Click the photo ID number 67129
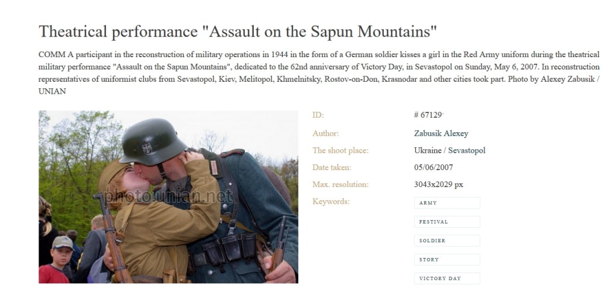Image resolution: width=616 pixels, height=291 pixels. coord(429,115)
